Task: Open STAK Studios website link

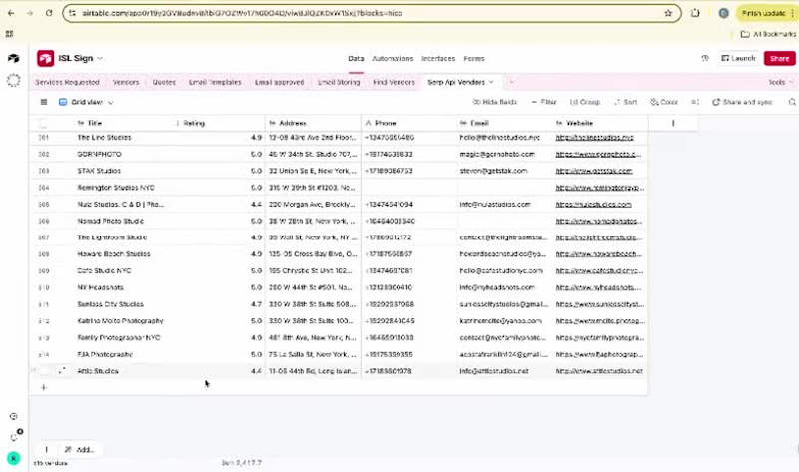Action: [x=593, y=171]
